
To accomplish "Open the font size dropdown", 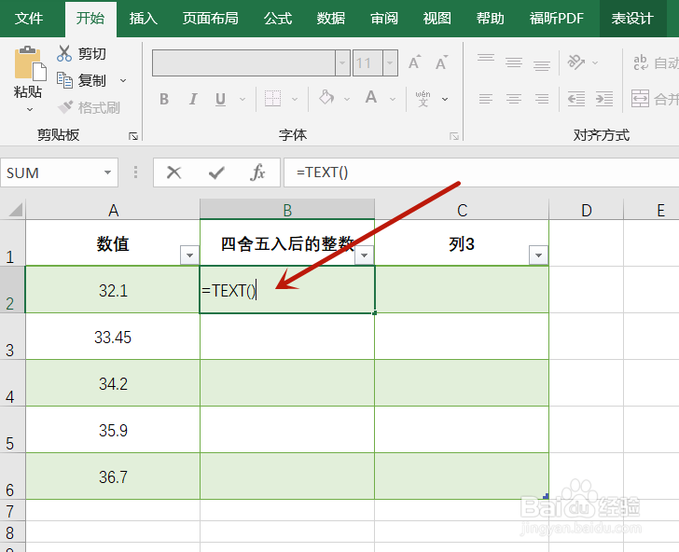I will coord(390,63).
